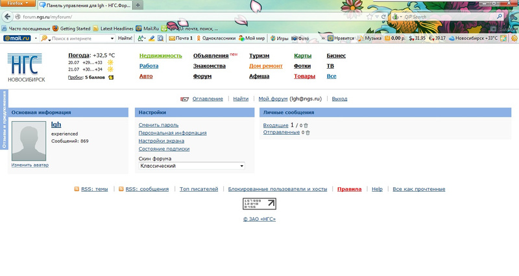The image size is (519, 276).
Task: Click the QIP Search magnifier icon
Action: pos(499,16)
